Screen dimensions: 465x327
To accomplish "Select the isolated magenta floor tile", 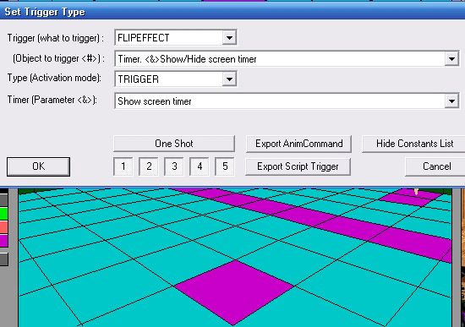I will point(233,292).
